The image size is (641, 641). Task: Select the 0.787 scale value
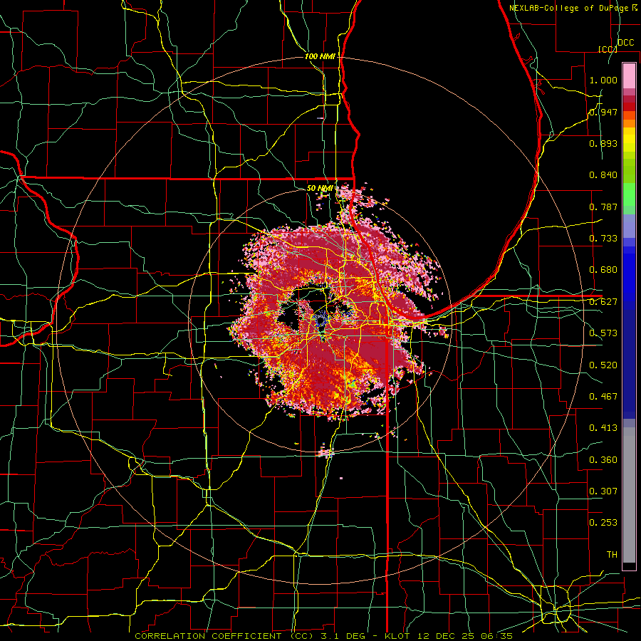(x=603, y=207)
